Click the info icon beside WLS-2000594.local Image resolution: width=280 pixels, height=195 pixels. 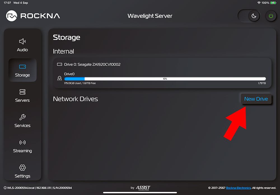coord(5,188)
